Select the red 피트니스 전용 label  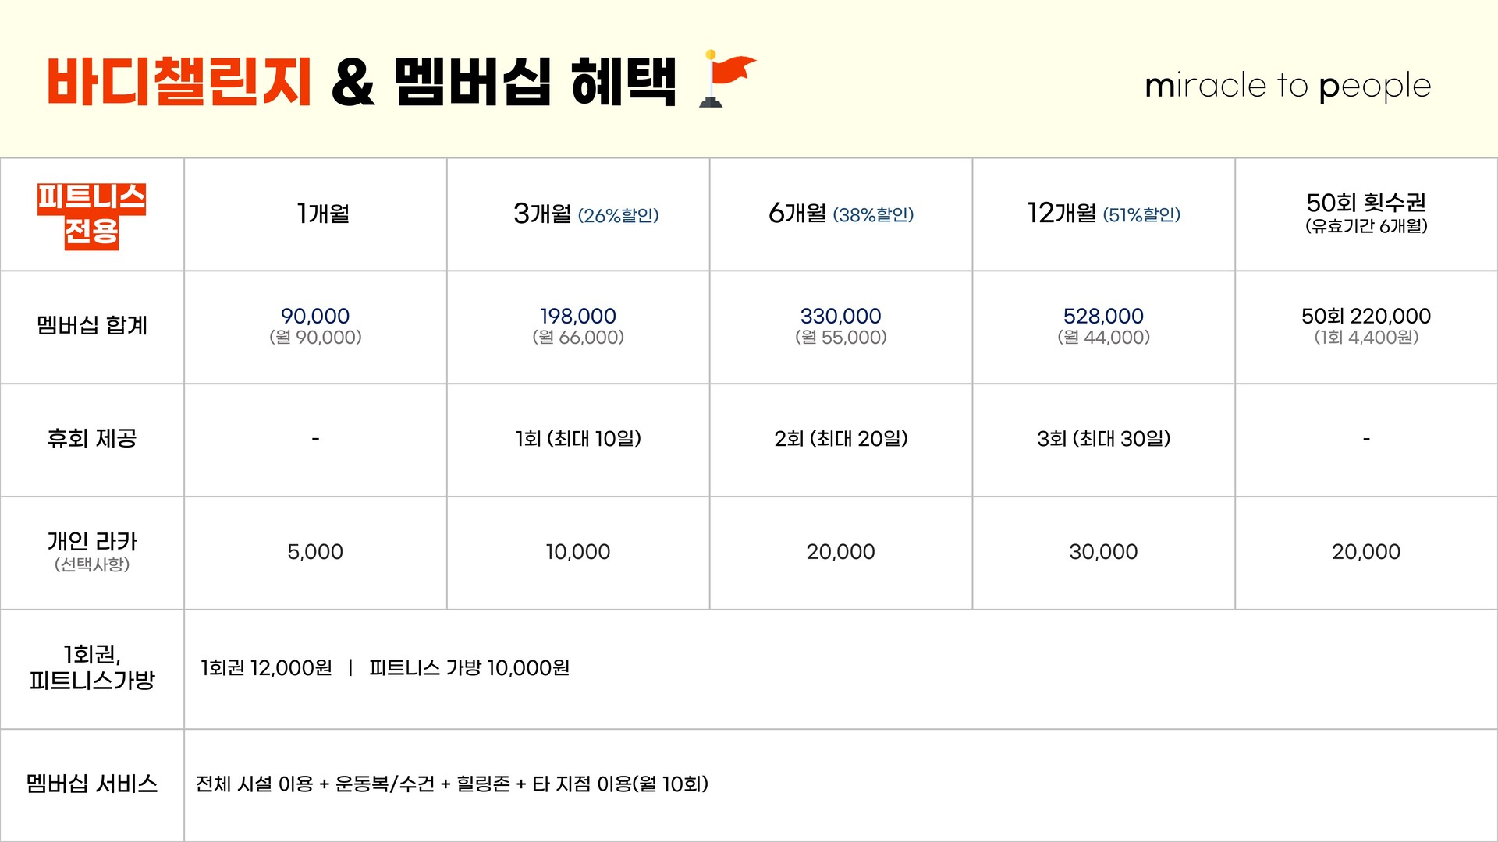92,214
